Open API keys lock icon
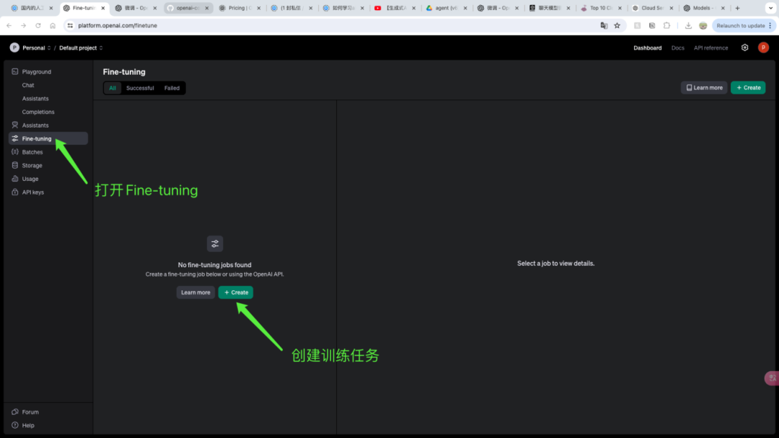This screenshot has width=779, height=438. click(15, 192)
